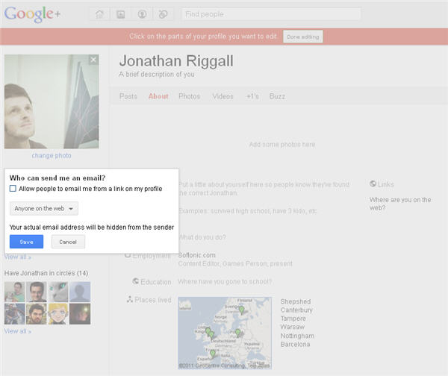Switch to the Posts tab
Image resolution: width=448 pixels, height=376 pixels.
pos(128,96)
